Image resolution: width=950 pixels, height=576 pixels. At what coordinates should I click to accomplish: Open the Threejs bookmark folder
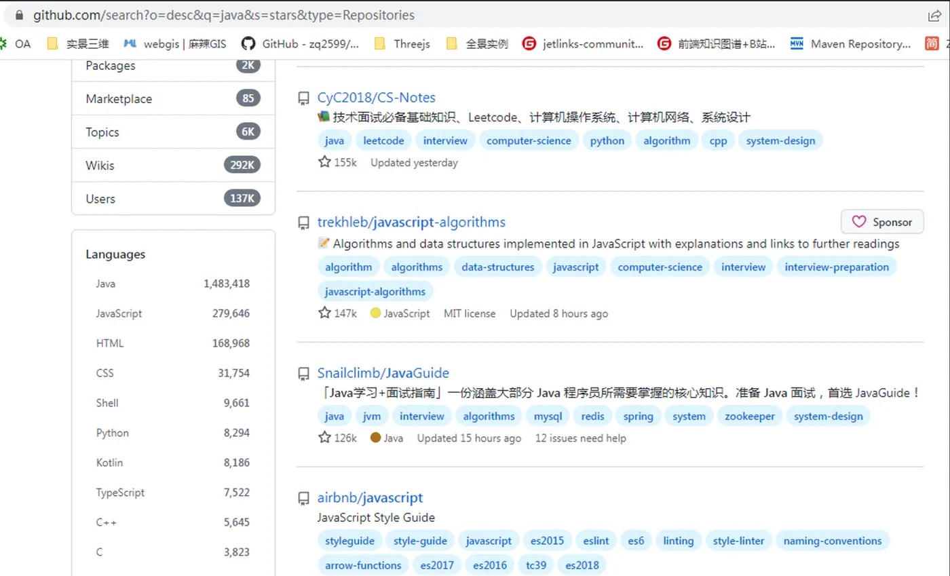coord(402,44)
